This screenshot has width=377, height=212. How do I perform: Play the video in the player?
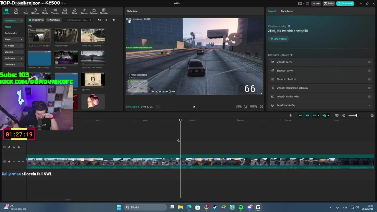click(194, 107)
